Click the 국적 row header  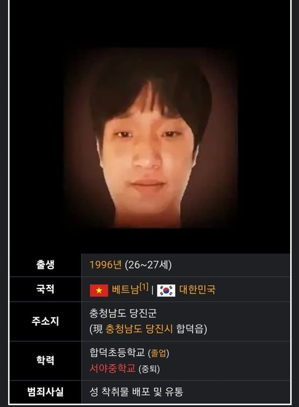pos(45,289)
